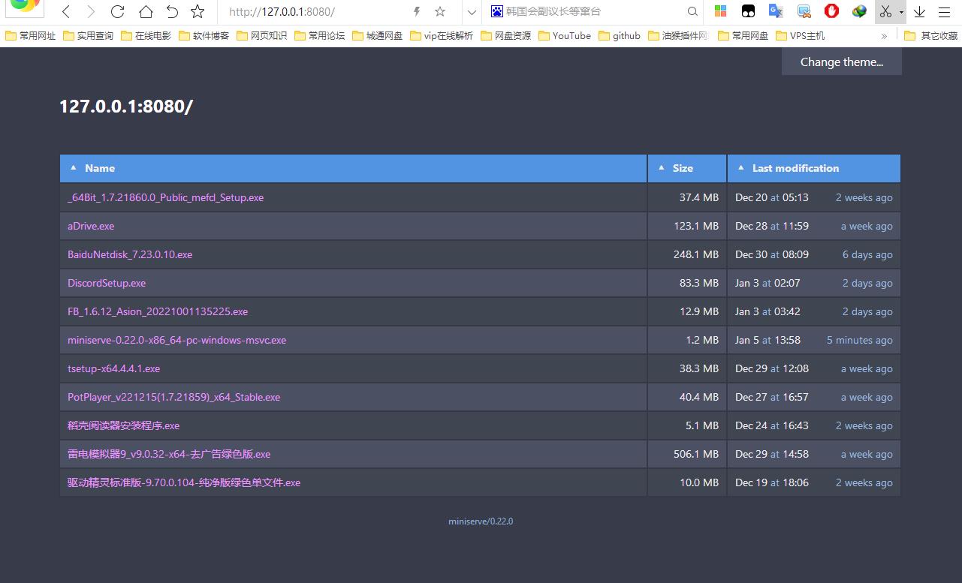962x583 pixels.
Task: Click the address bar URL field
Action: [315, 11]
